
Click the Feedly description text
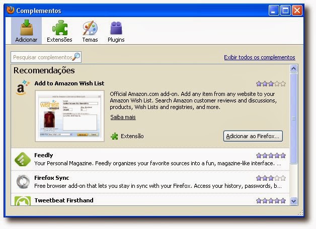point(158,163)
